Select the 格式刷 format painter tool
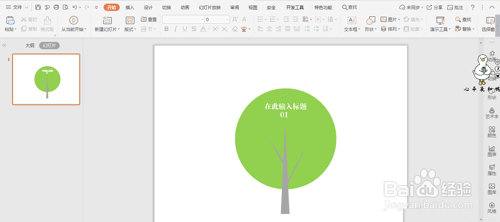 (x=47, y=29)
